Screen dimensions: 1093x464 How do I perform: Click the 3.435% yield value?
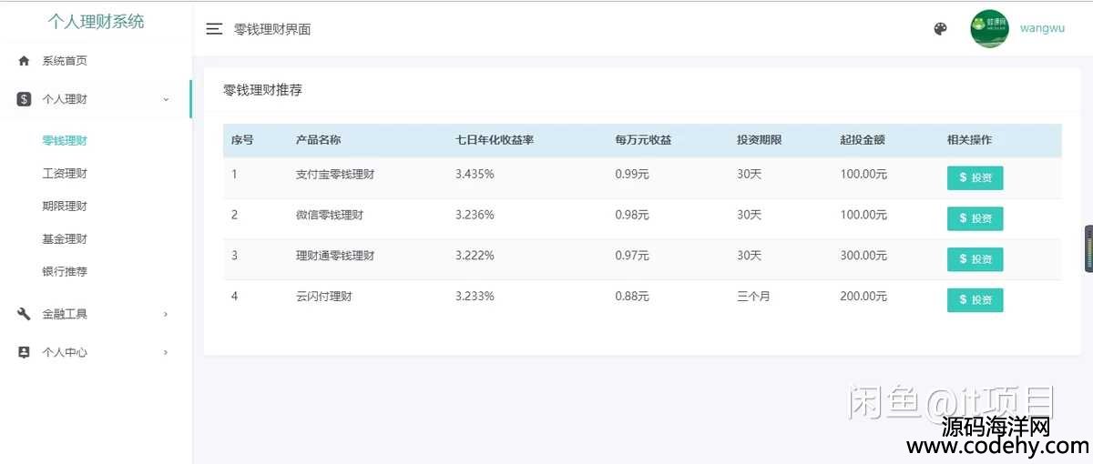pos(475,174)
